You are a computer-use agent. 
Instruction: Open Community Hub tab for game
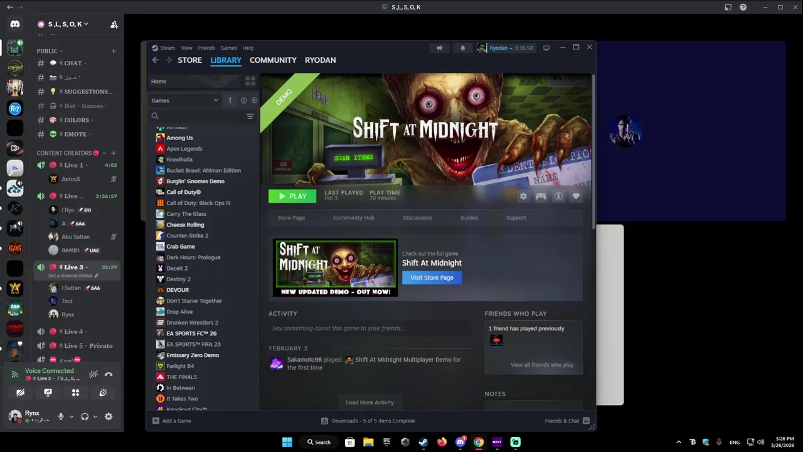click(354, 218)
